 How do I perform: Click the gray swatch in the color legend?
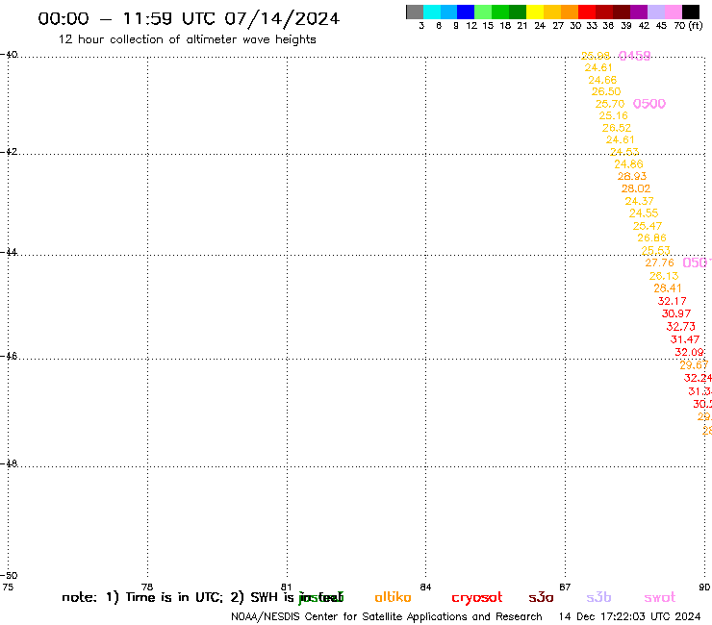point(415,12)
